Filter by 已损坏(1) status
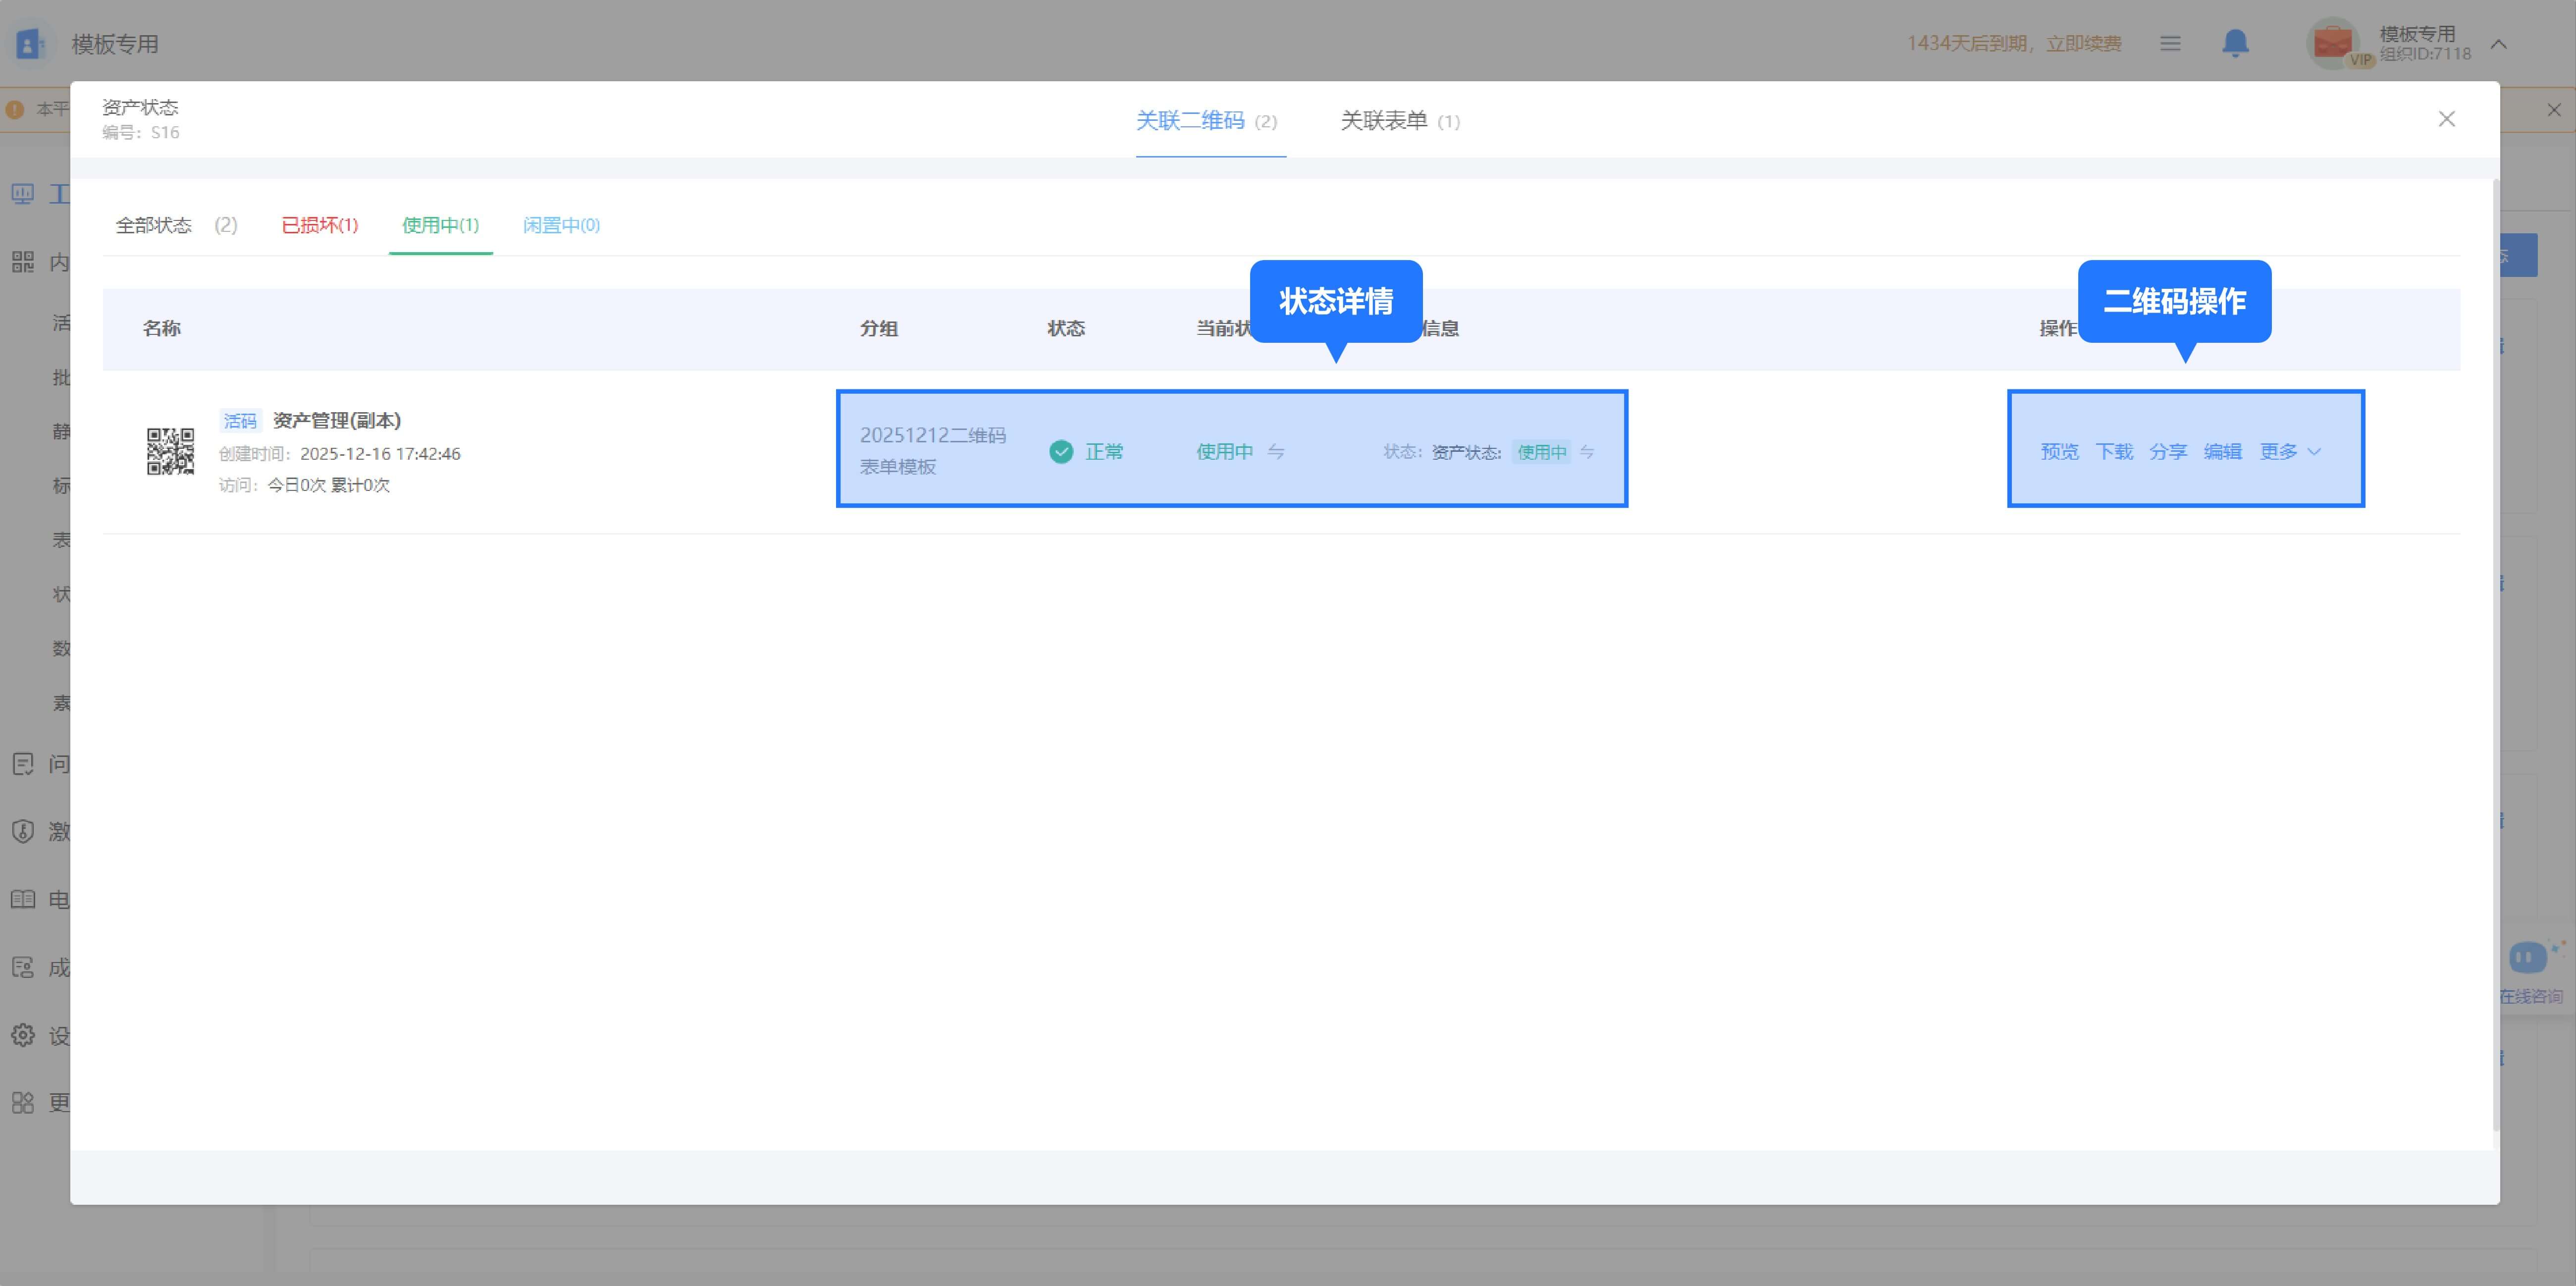Screen dimensions: 2576x1286 [319, 225]
